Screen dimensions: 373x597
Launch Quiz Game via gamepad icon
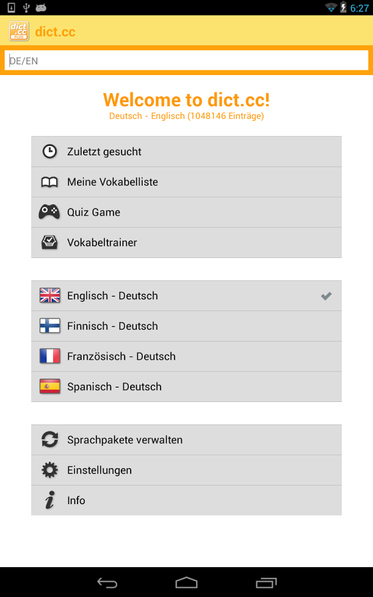(49, 212)
